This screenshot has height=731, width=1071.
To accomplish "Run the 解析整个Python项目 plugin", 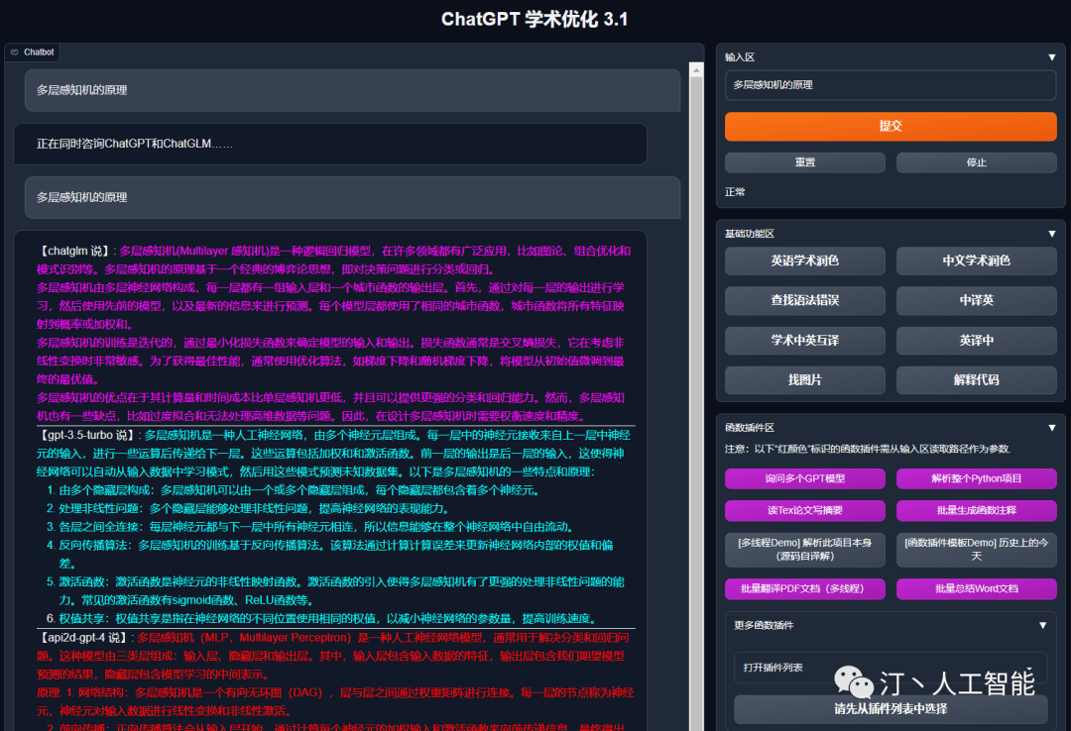I will click(x=976, y=478).
